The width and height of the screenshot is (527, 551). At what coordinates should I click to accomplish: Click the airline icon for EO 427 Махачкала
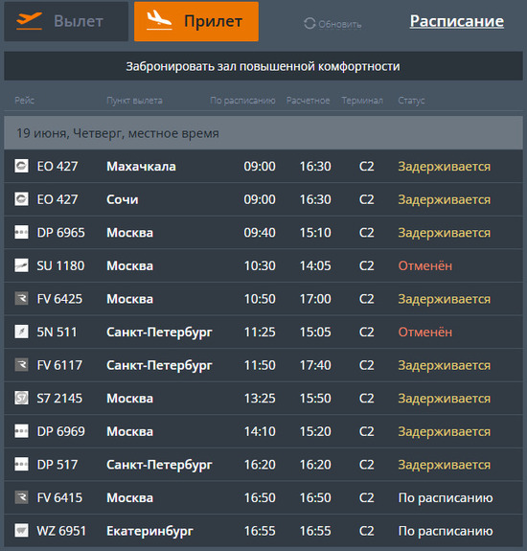tap(21, 166)
